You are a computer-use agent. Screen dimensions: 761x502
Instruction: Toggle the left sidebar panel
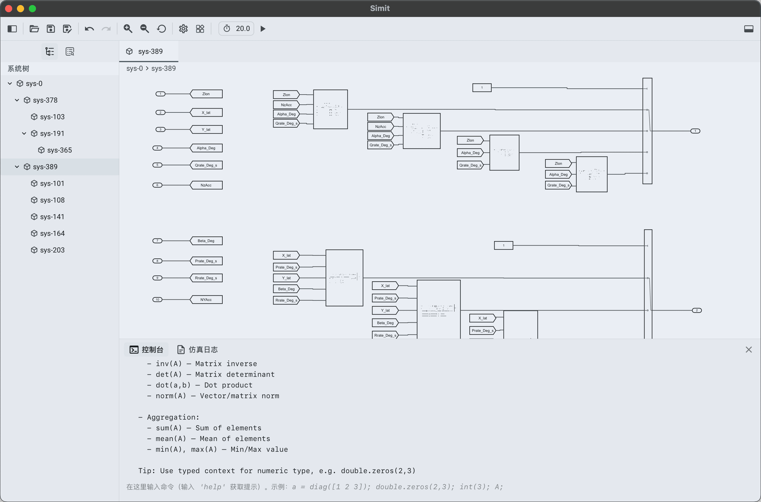pyautogui.click(x=12, y=29)
